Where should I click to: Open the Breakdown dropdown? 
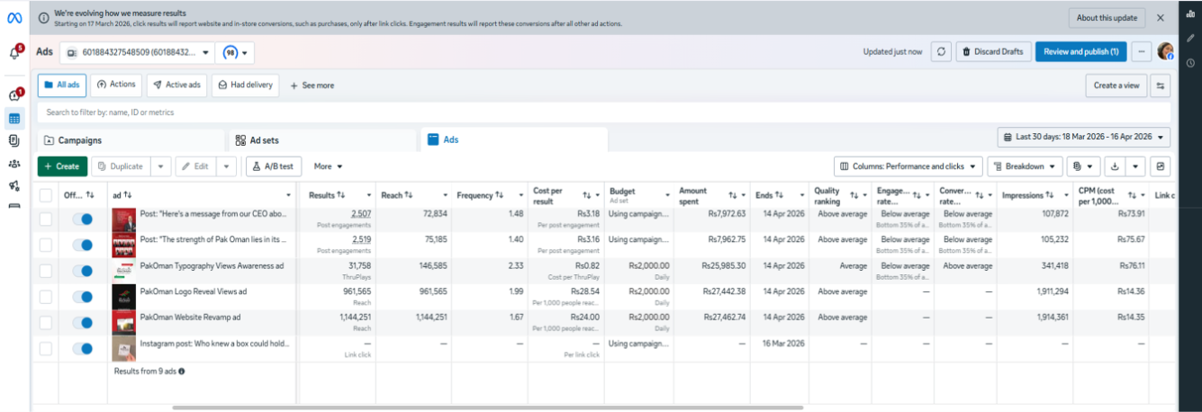pos(1025,166)
